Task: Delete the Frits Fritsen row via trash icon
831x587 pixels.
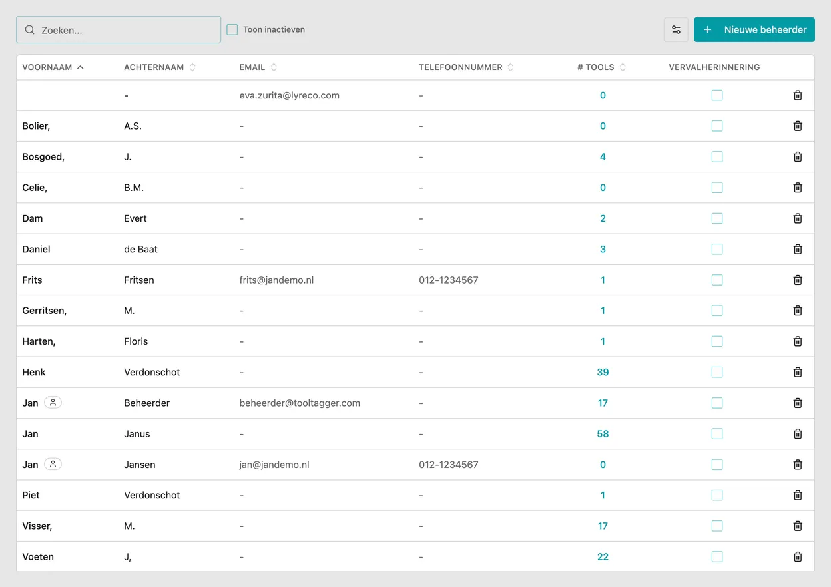Action: pyautogui.click(x=798, y=280)
